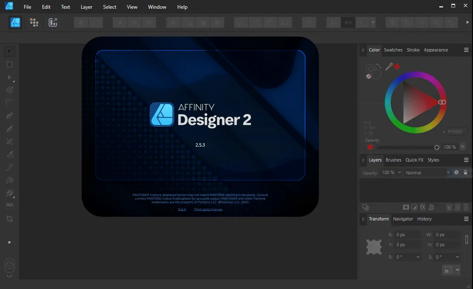
Task: Click the Adjustments icon in Layers panel
Action: click(414, 207)
